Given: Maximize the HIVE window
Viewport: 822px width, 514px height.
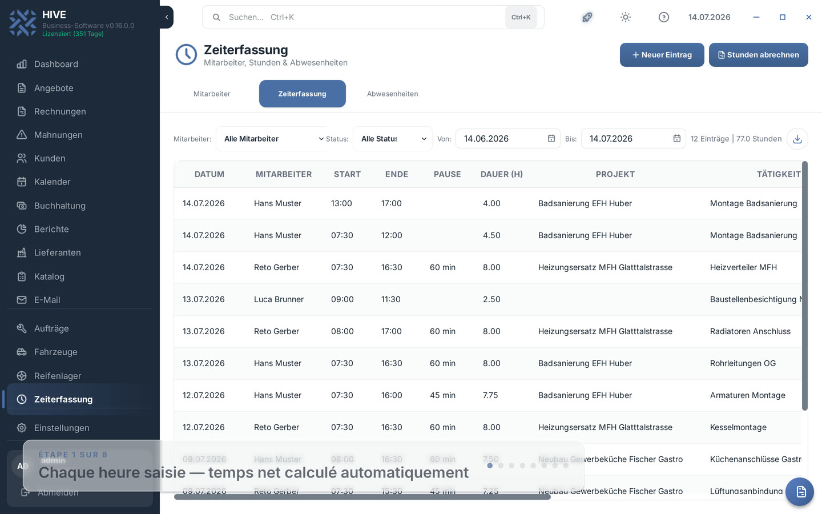Looking at the screenshot, I should click(x=783, y=17).
